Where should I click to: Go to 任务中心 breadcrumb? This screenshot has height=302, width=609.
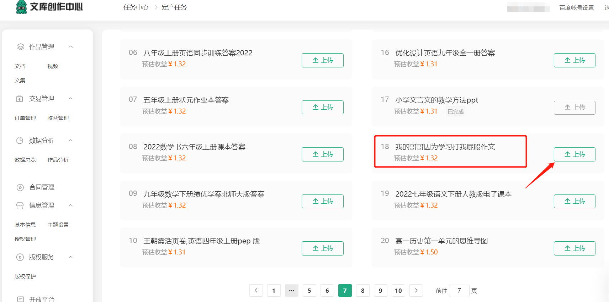(x=136, y=7)
